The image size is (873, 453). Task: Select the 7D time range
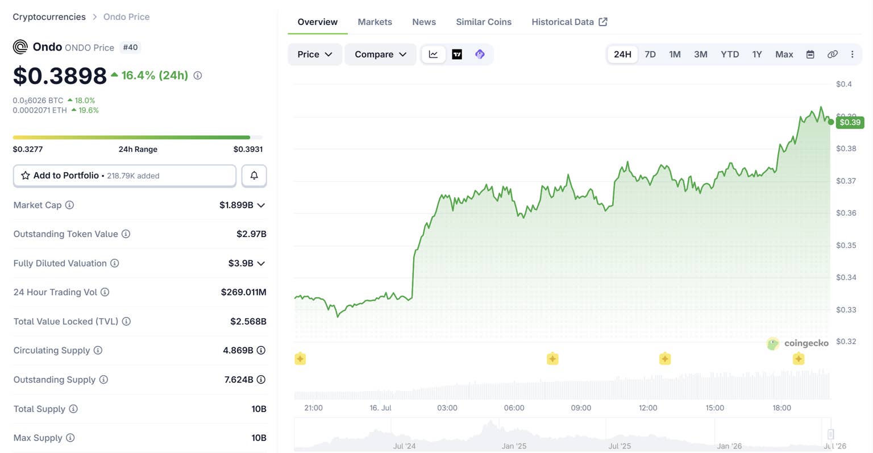tap(650, 54)
